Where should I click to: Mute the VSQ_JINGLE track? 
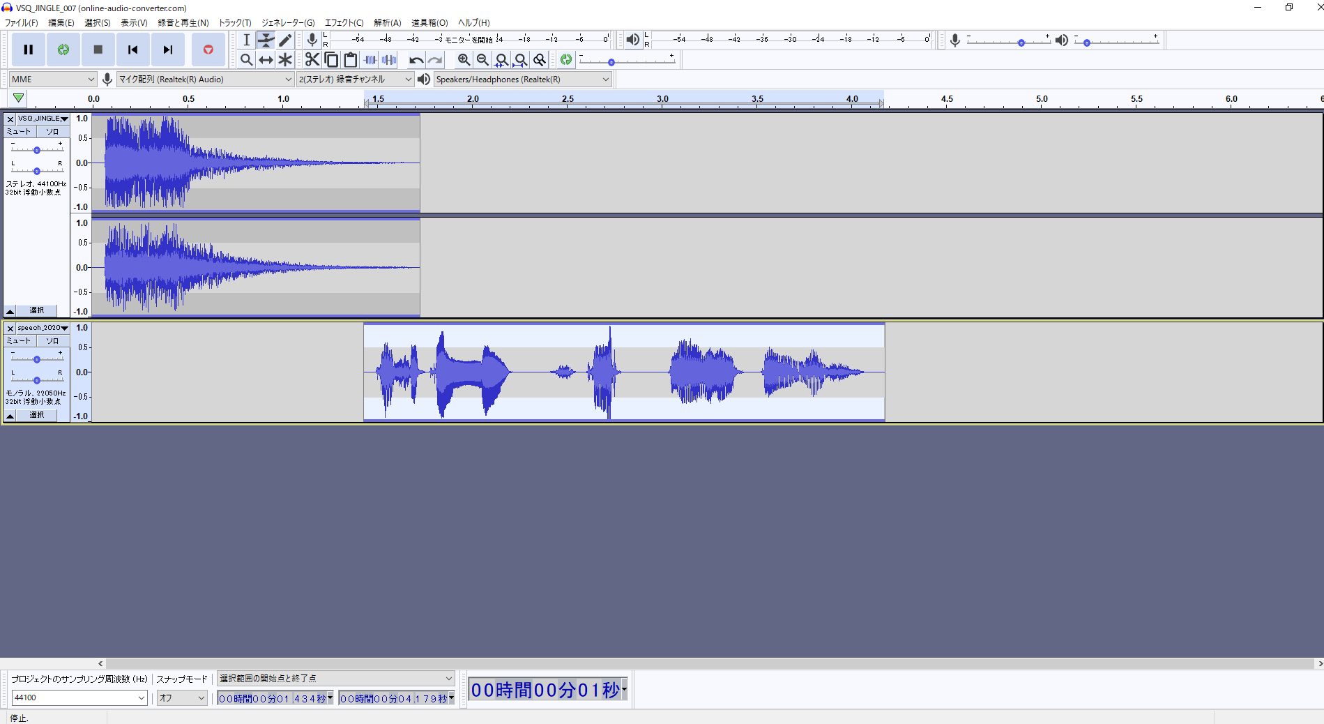tap(20, 131)
